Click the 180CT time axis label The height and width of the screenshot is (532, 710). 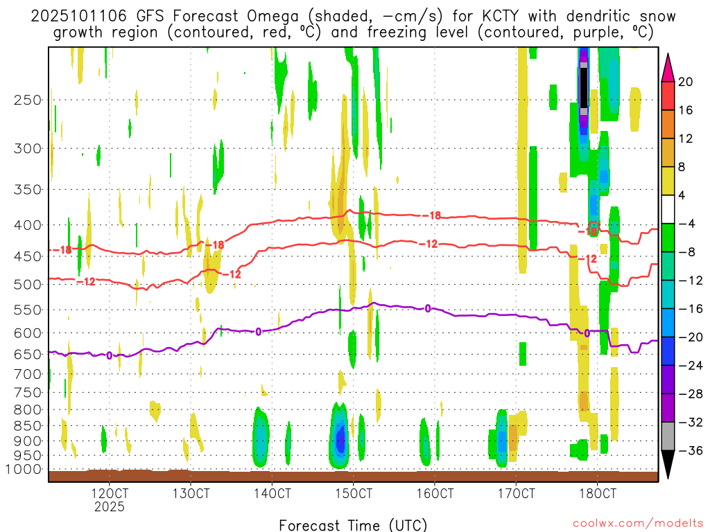598,494
